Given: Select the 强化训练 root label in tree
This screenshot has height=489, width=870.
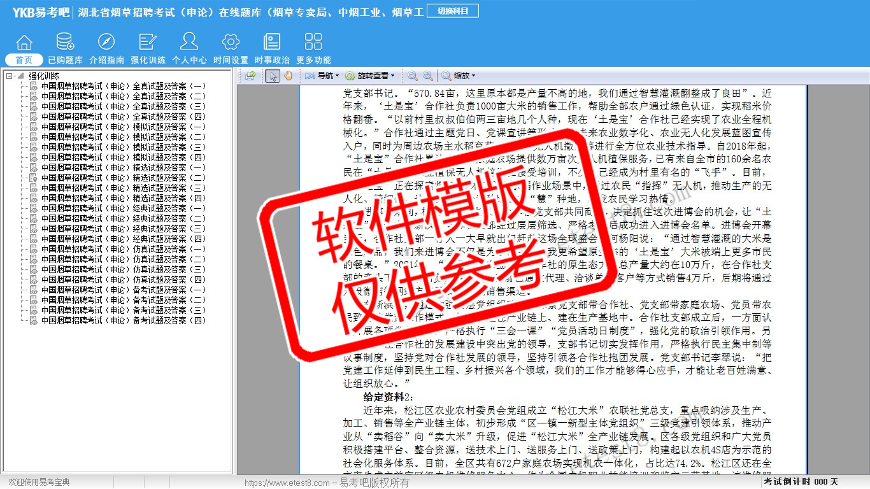Looking at the screenshot, I should tap(44, 76).
